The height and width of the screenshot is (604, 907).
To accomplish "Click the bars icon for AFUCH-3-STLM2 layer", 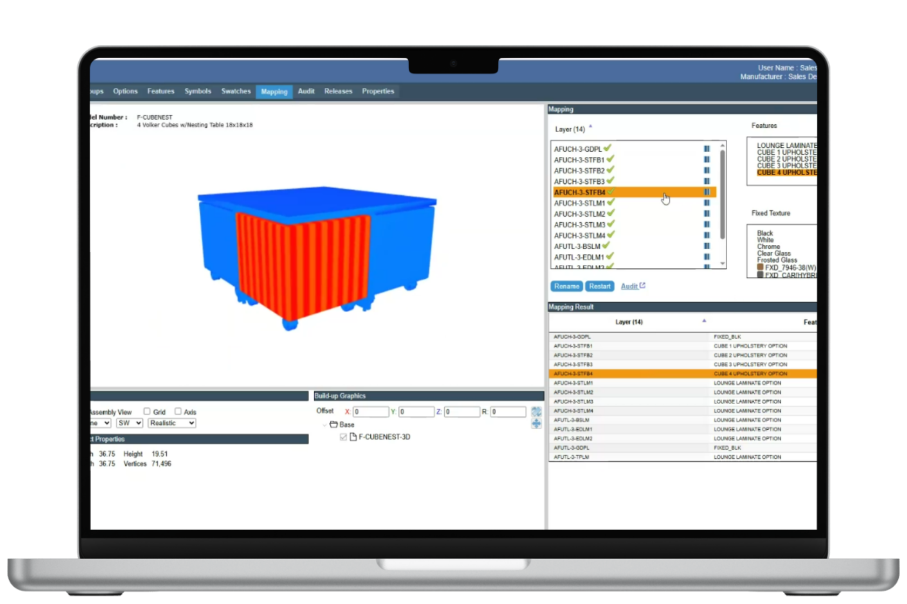I will pyautogui.click(x=706, y=214).
